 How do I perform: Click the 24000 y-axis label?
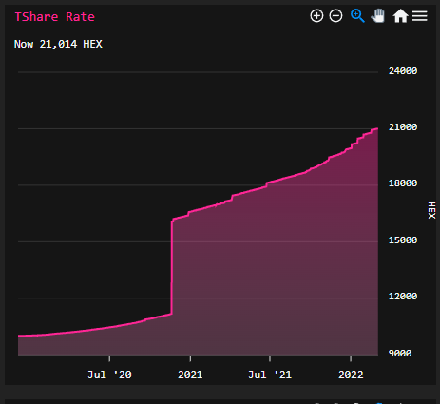403,71
